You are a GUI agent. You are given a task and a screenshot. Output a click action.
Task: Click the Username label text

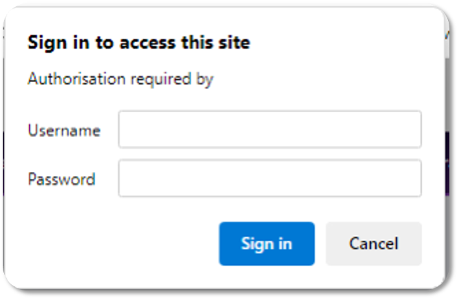[64, 130]
